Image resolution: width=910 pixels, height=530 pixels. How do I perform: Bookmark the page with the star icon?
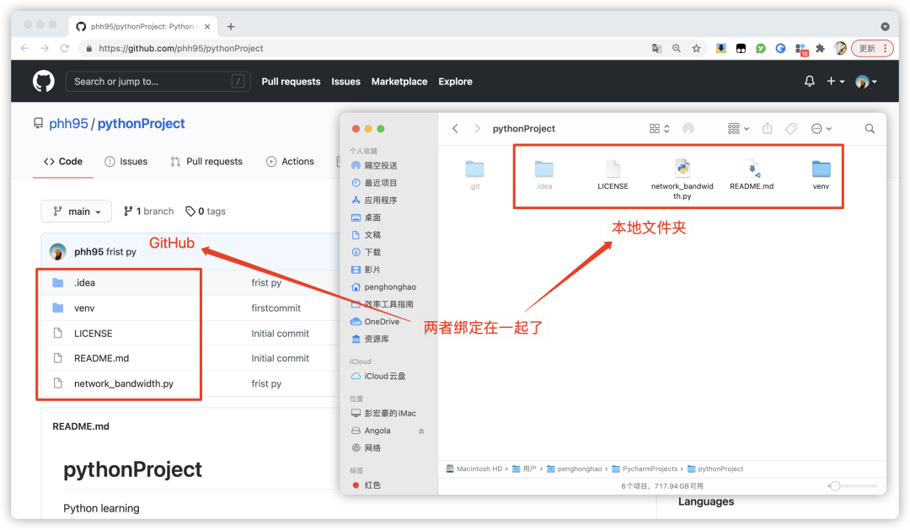coord(694,48)
